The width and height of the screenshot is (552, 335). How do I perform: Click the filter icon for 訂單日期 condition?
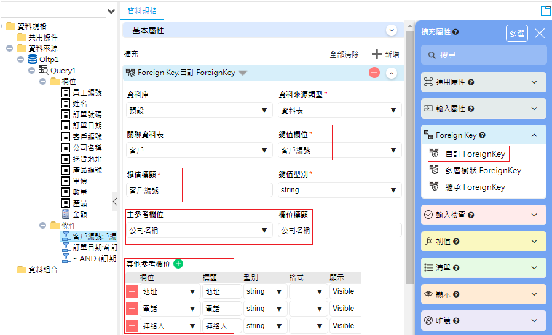pos(66,247)
